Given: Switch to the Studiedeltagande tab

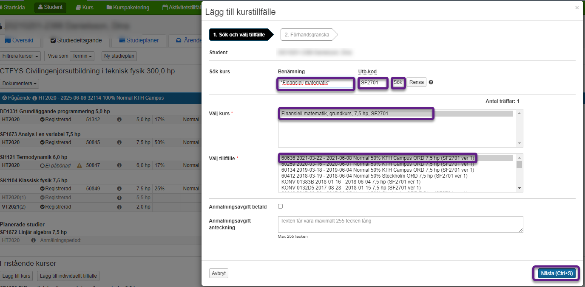Looking at the screenshot, I should coord(76,41).
